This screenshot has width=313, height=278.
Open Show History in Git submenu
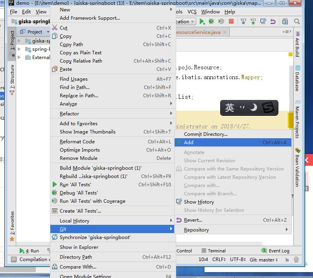[233, 202]
